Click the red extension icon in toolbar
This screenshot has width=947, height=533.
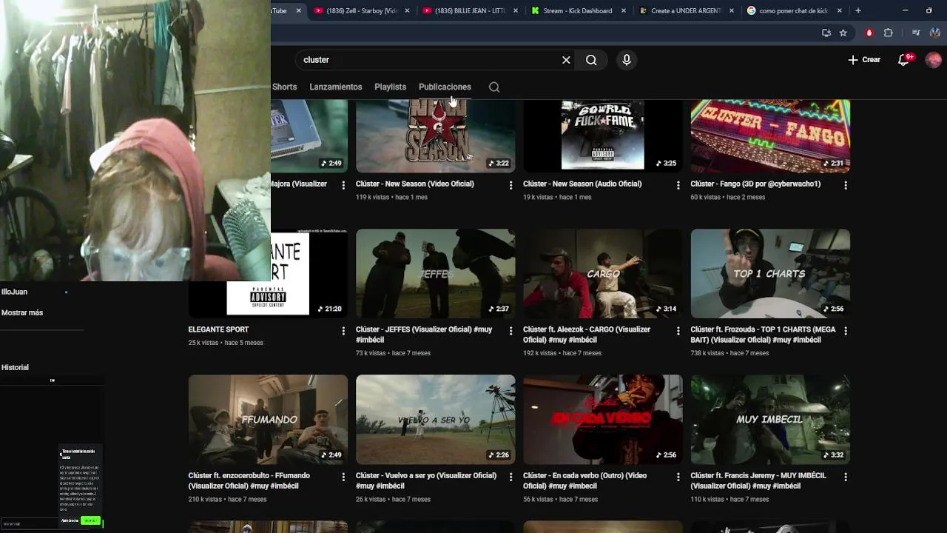pyautogui.click(x=869, y=33)
